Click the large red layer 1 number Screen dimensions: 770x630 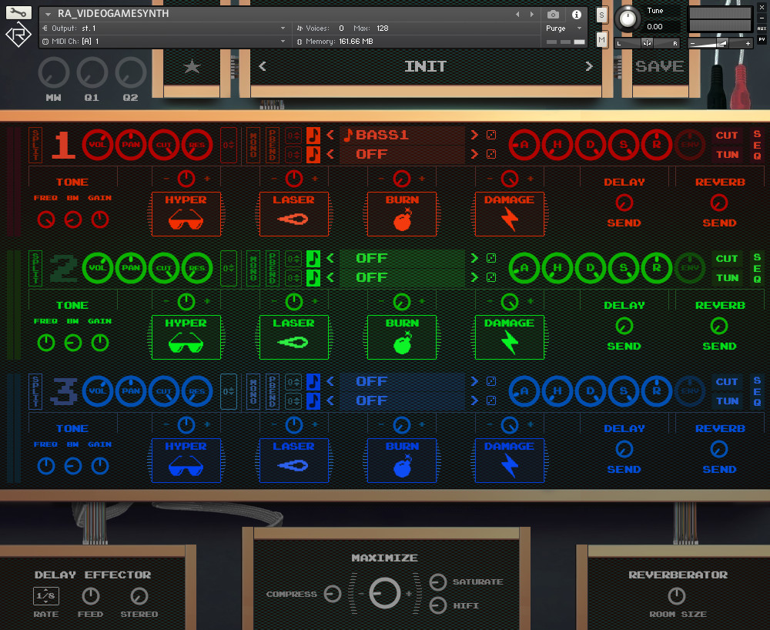coord(64,145)
